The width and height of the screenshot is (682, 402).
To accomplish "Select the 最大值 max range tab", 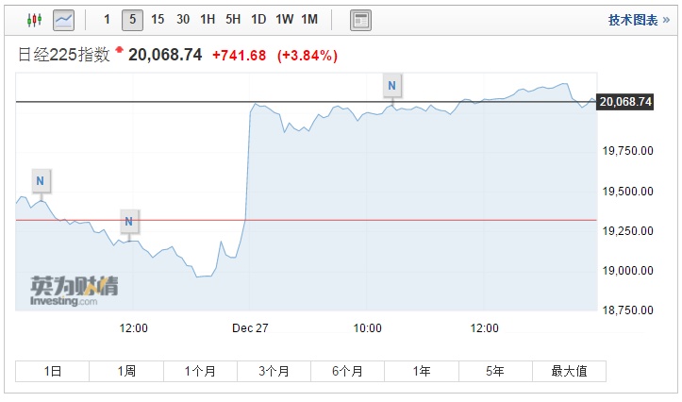I will point(569,371).
